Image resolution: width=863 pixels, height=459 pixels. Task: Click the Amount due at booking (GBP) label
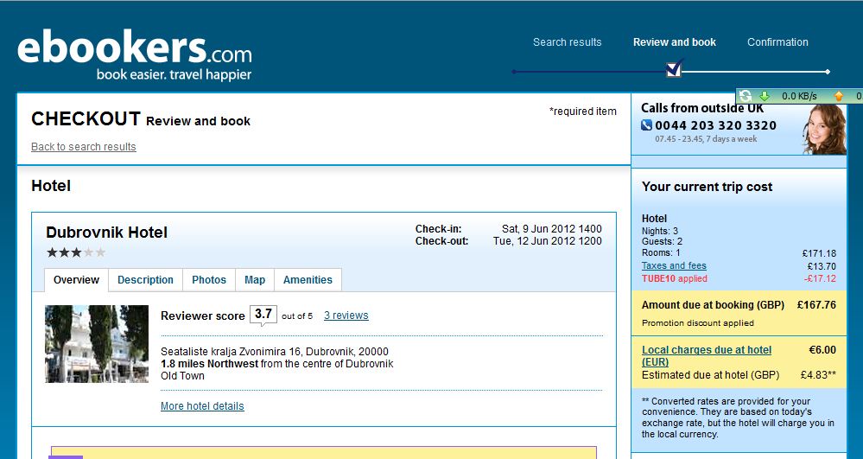(713, 305)
